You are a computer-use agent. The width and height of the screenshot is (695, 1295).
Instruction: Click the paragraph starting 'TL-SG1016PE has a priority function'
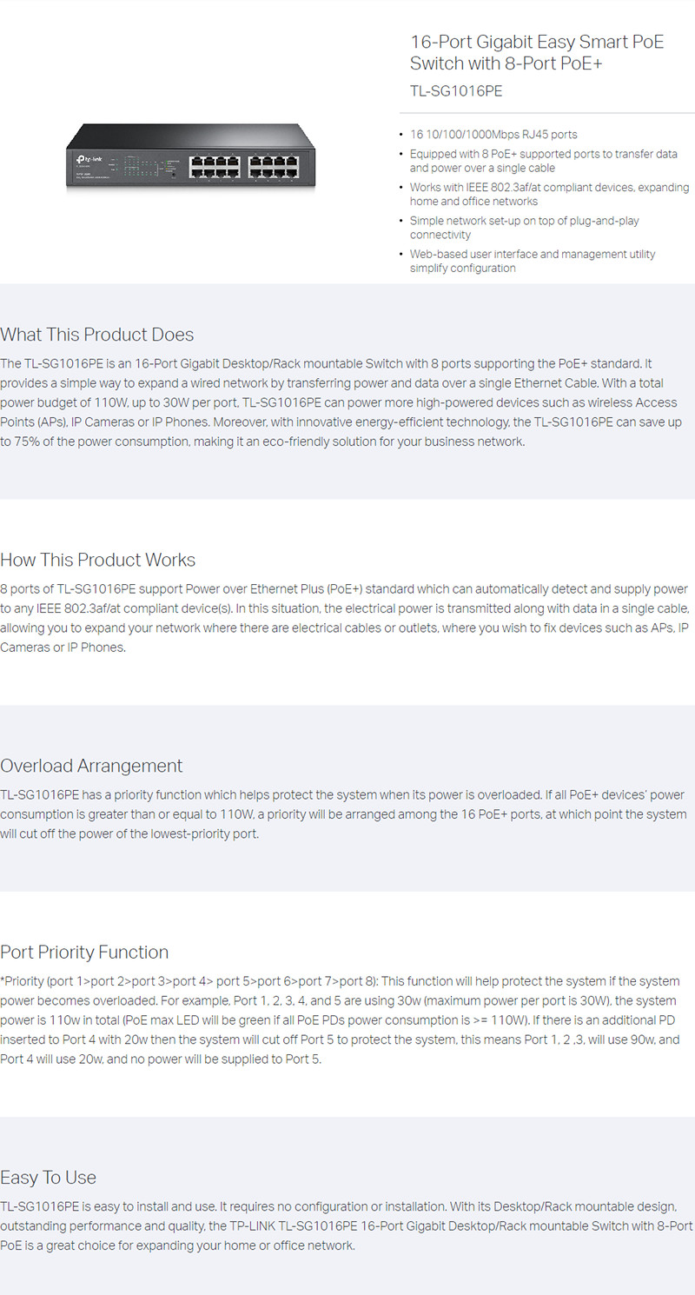344,814
